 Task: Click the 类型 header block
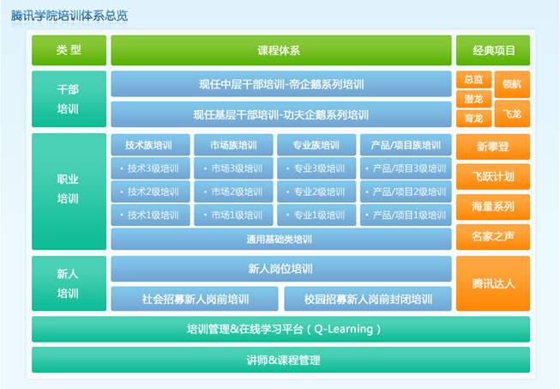coord(69,51)
